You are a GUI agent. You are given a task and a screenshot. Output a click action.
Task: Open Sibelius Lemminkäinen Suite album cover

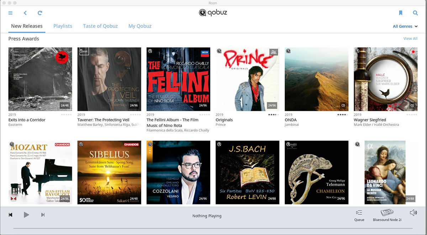(109, 172)
